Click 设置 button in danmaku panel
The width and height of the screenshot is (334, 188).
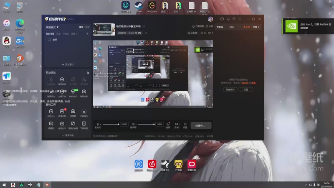tap(246, 89)
